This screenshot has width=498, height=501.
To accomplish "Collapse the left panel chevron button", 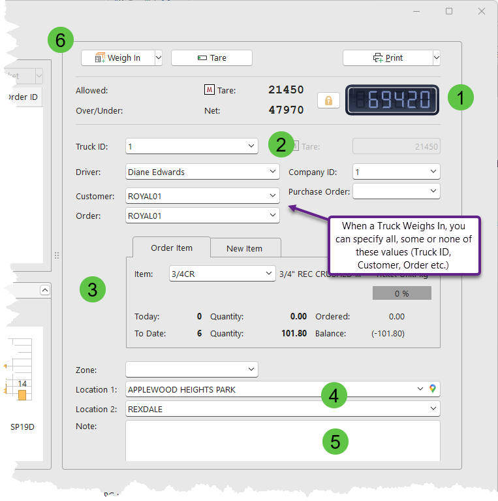I will pos(44,289).
